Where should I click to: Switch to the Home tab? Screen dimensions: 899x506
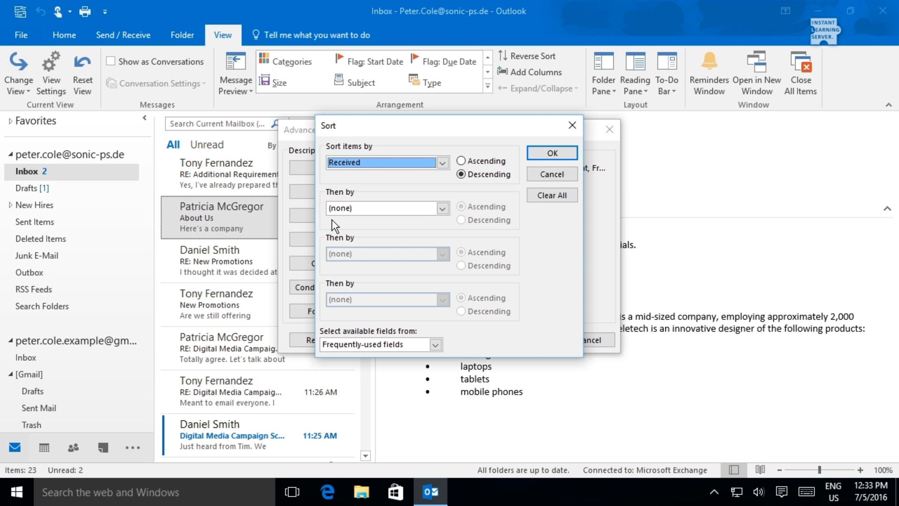[x=64, y=35]
